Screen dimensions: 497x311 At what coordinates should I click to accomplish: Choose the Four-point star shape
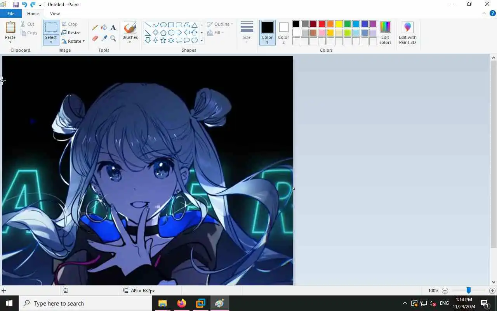tap(155, 40)
